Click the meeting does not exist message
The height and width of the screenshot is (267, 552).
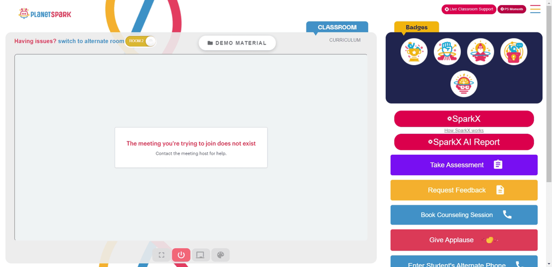pos(191,143)
